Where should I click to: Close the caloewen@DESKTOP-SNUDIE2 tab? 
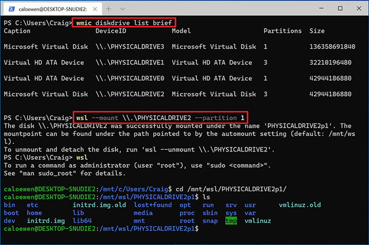pos(95,9)
